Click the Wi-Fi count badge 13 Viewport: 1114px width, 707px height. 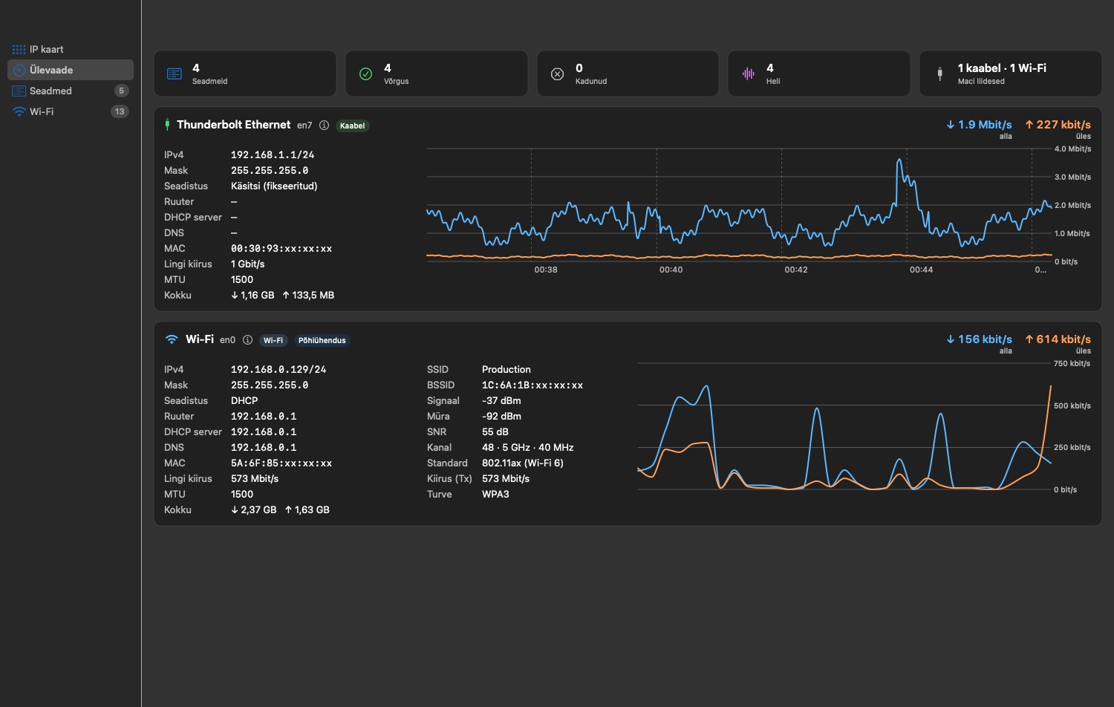coord(120,111)
